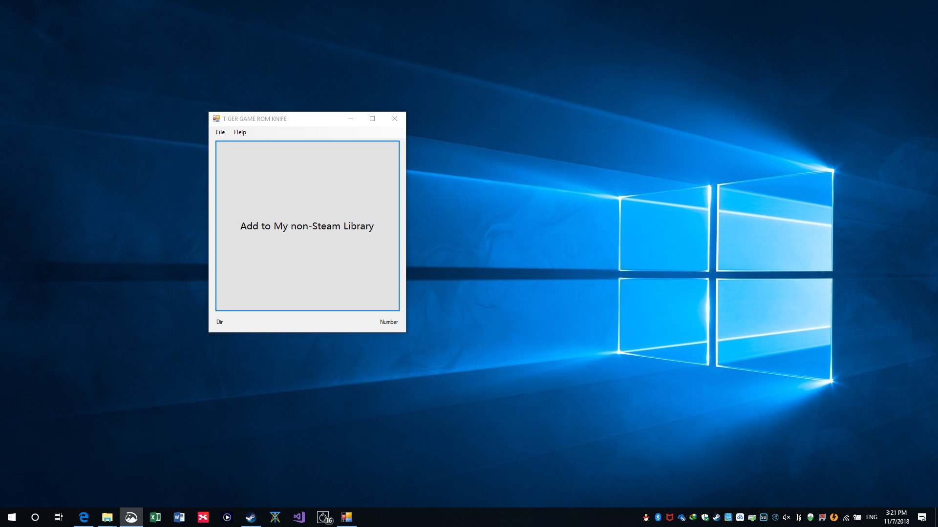Image resolution: width=938 pixels, height=527 pixels.
Task: Open Cortana search
Action: [35, 517]
